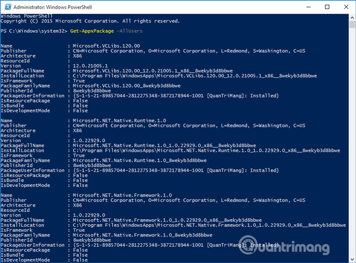356x263 pixels.
Task: Click the PowerShell icon in title bar
Action: (8, 7)
